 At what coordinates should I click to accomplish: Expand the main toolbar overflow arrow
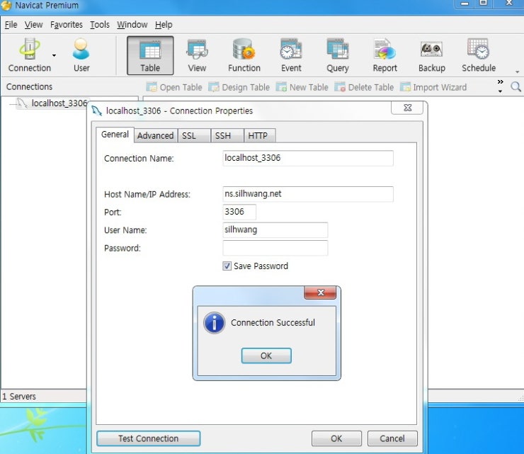coord(517,72)
